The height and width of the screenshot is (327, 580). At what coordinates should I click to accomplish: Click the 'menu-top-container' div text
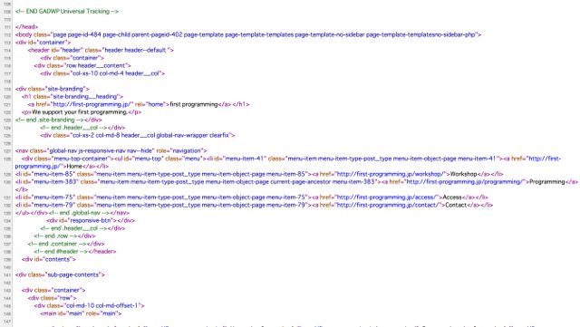68,159
